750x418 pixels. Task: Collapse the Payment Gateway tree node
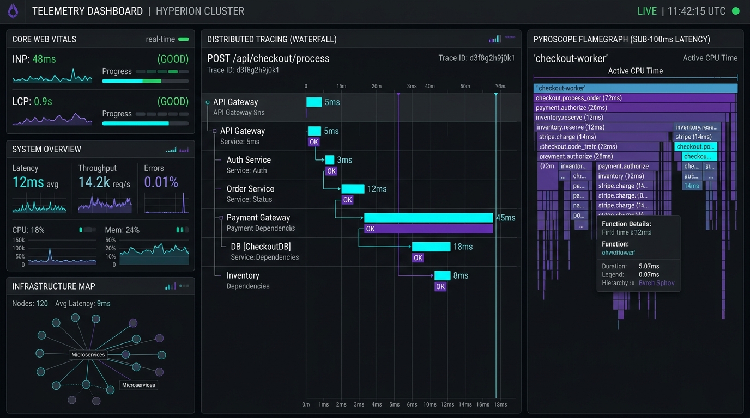[221, 218]
